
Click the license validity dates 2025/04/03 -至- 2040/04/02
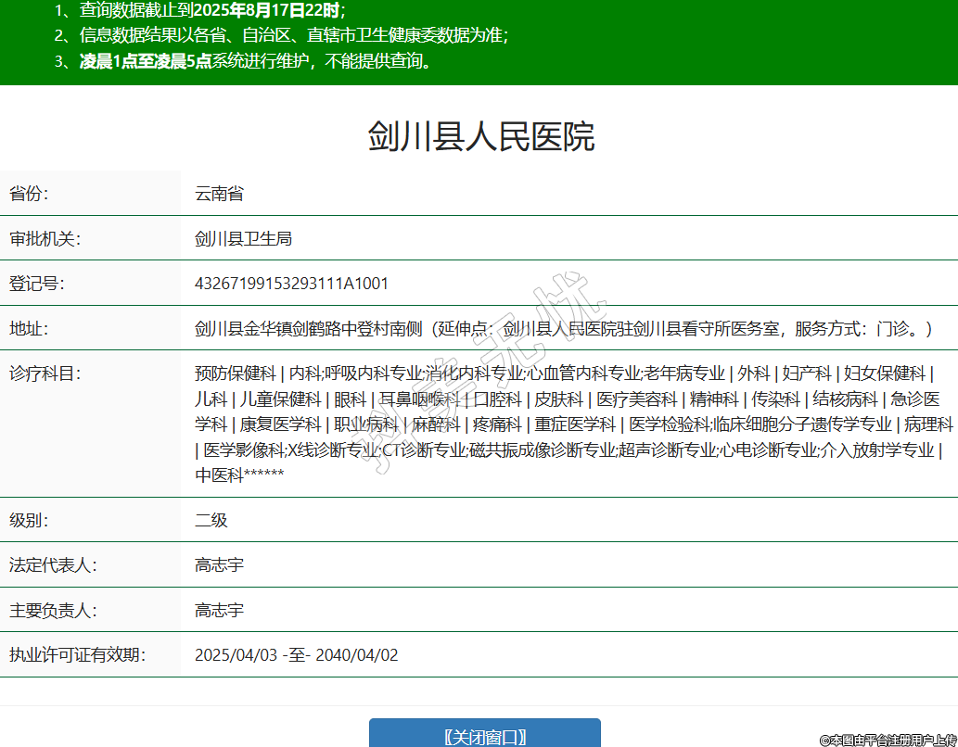click(x=296, y=655)
